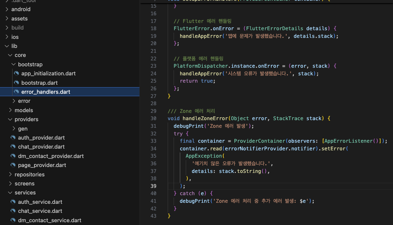The image size is (393, 225).
Task: Click errorNotifierProvider in line 34
Action: tap(256, 149)
